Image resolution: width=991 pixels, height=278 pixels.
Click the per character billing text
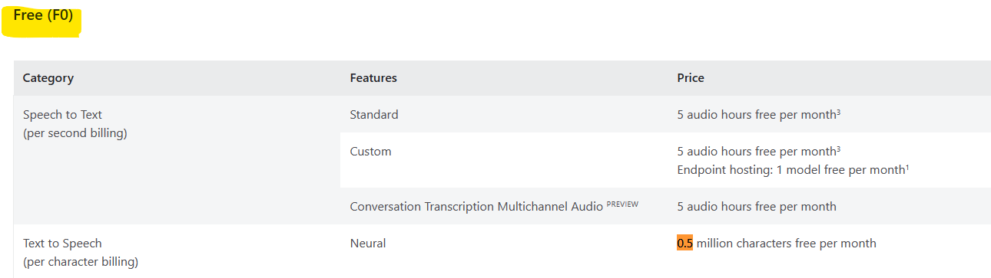81,262
